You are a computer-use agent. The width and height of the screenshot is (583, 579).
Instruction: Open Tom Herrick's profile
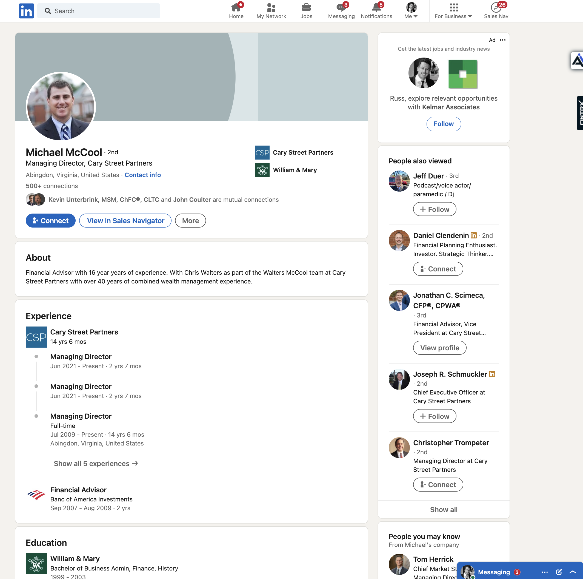tap(433, 559)
